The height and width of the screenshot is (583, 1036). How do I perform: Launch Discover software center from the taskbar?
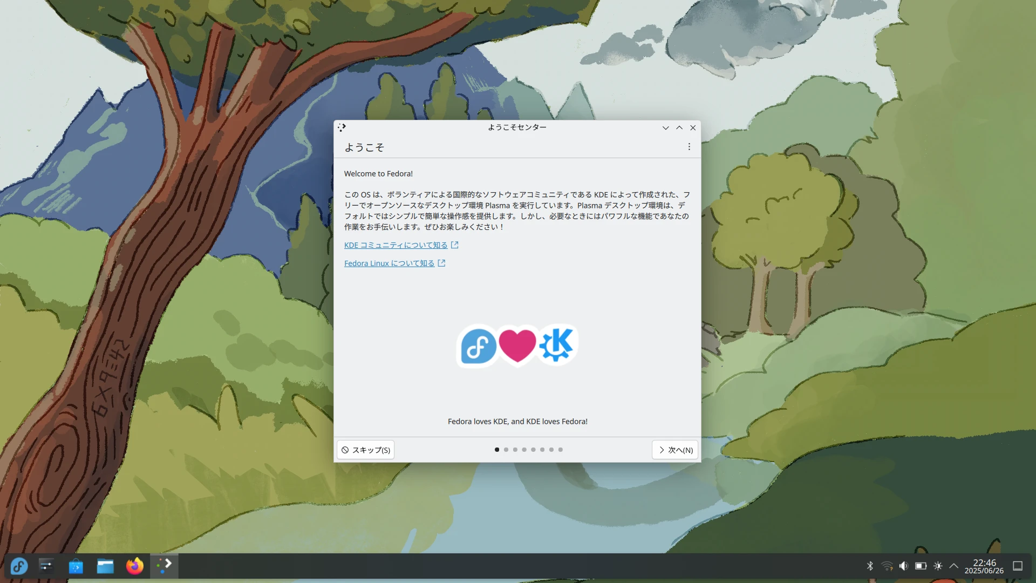click(76, 566)
